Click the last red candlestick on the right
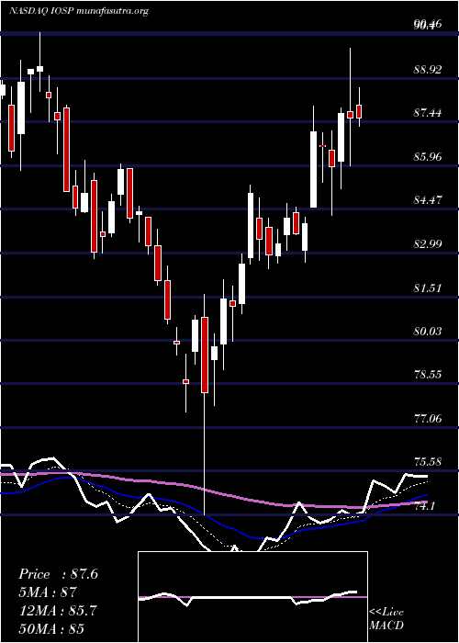This screenshot has width=459, height=643. [x=359, y=111]
